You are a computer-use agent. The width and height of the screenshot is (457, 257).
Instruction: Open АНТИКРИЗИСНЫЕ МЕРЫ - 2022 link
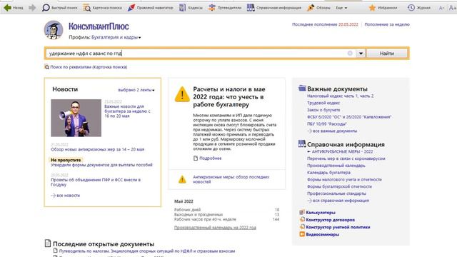pyautogui.click(x=343, y=151)
